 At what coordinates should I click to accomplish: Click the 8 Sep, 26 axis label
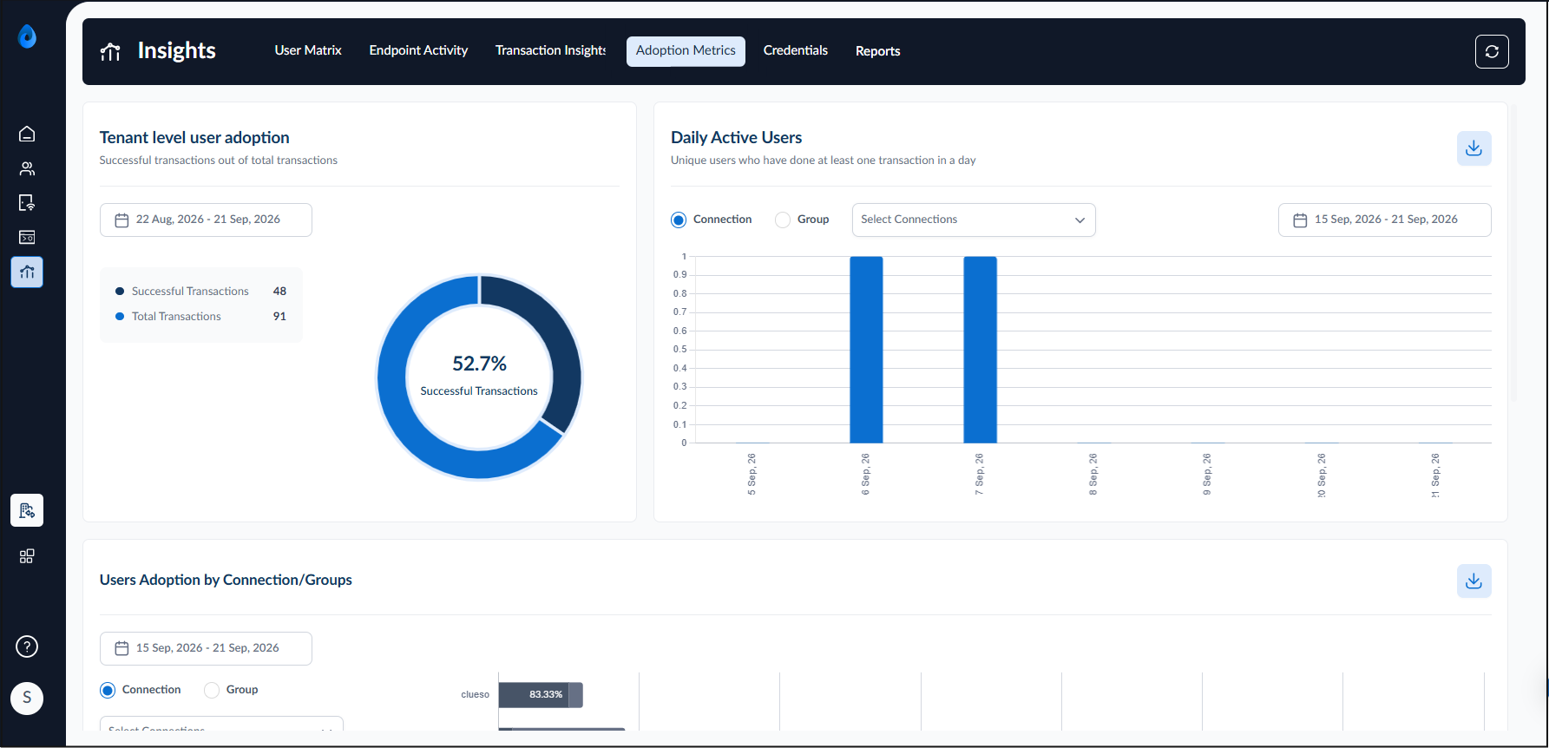click(1093, 475)
